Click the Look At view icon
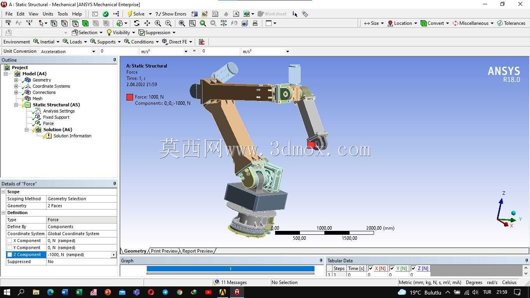Screen dimensions: 530x298 (x=234, y=23)
